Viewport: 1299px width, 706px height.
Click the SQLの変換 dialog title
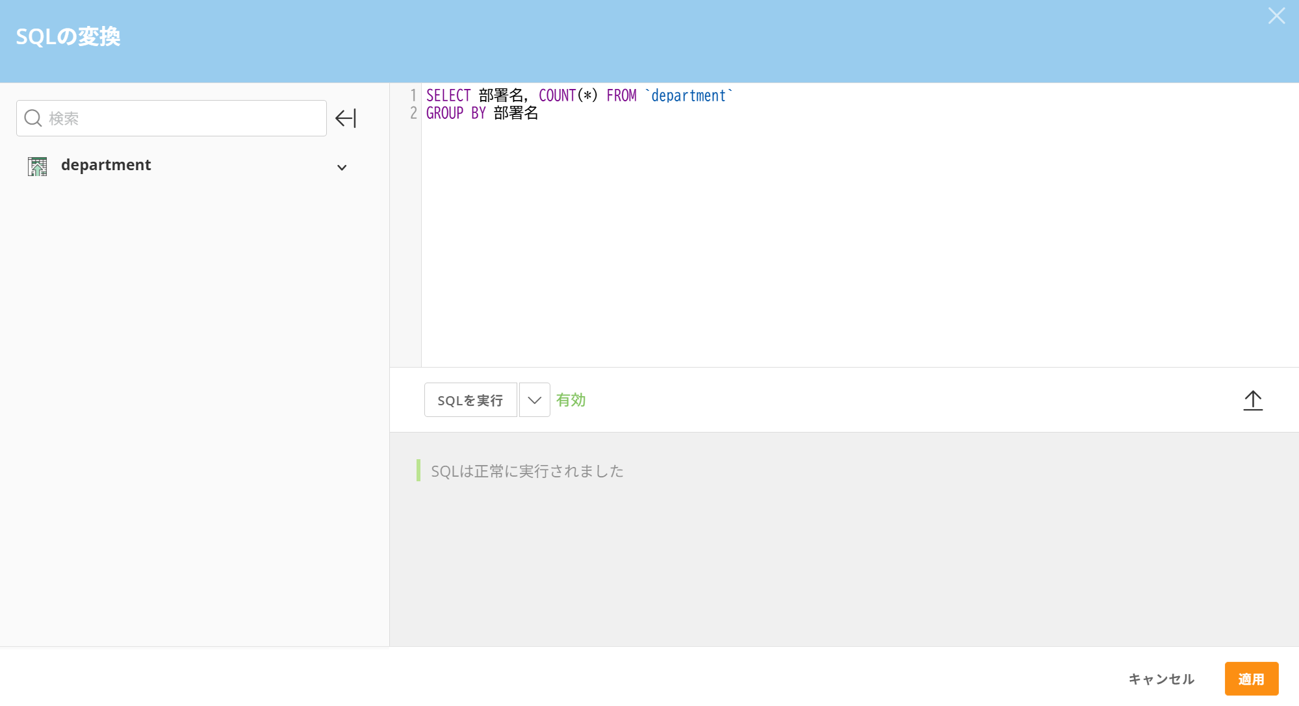click(68, 36)
